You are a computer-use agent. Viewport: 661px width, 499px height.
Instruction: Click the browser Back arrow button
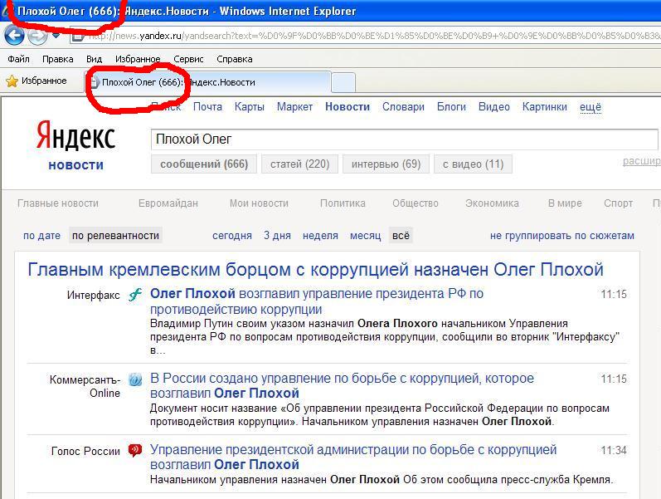point(14,35)
